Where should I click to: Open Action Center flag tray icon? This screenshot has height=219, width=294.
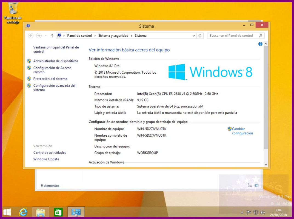249,212
